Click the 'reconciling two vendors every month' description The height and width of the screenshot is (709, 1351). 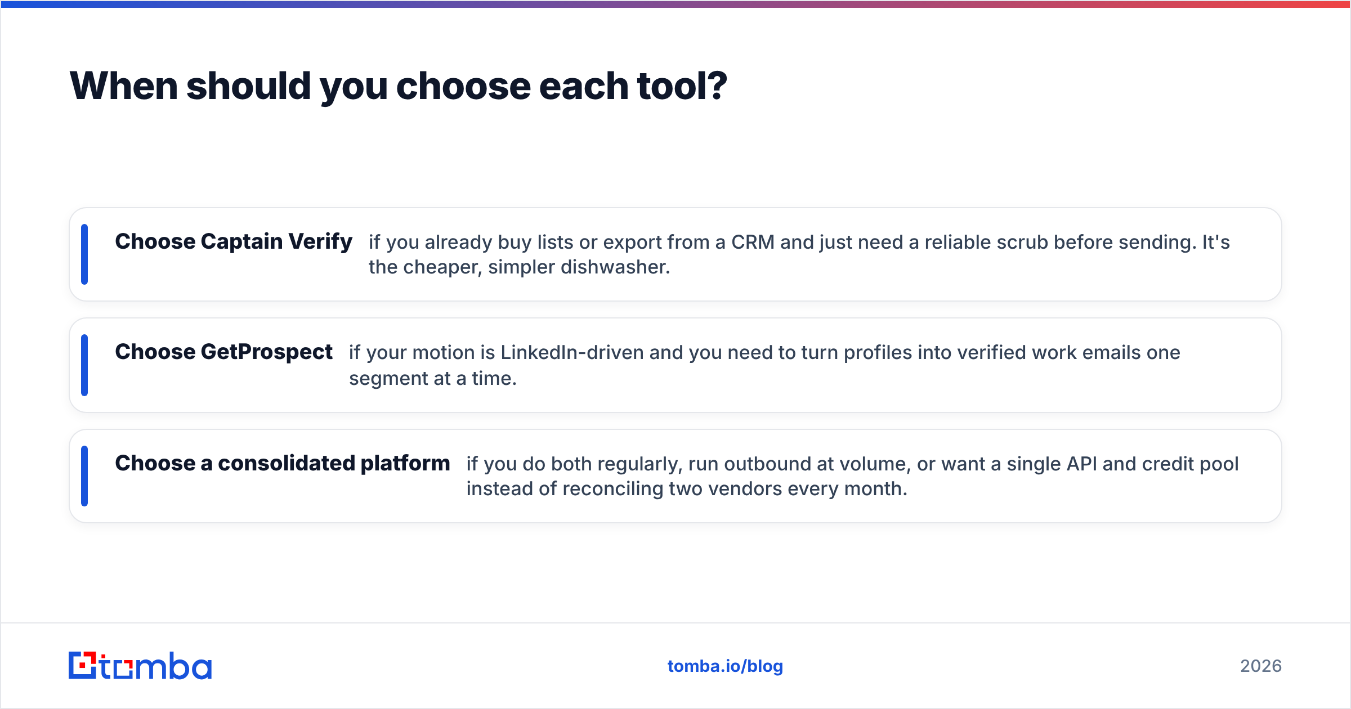pos(853,476)
